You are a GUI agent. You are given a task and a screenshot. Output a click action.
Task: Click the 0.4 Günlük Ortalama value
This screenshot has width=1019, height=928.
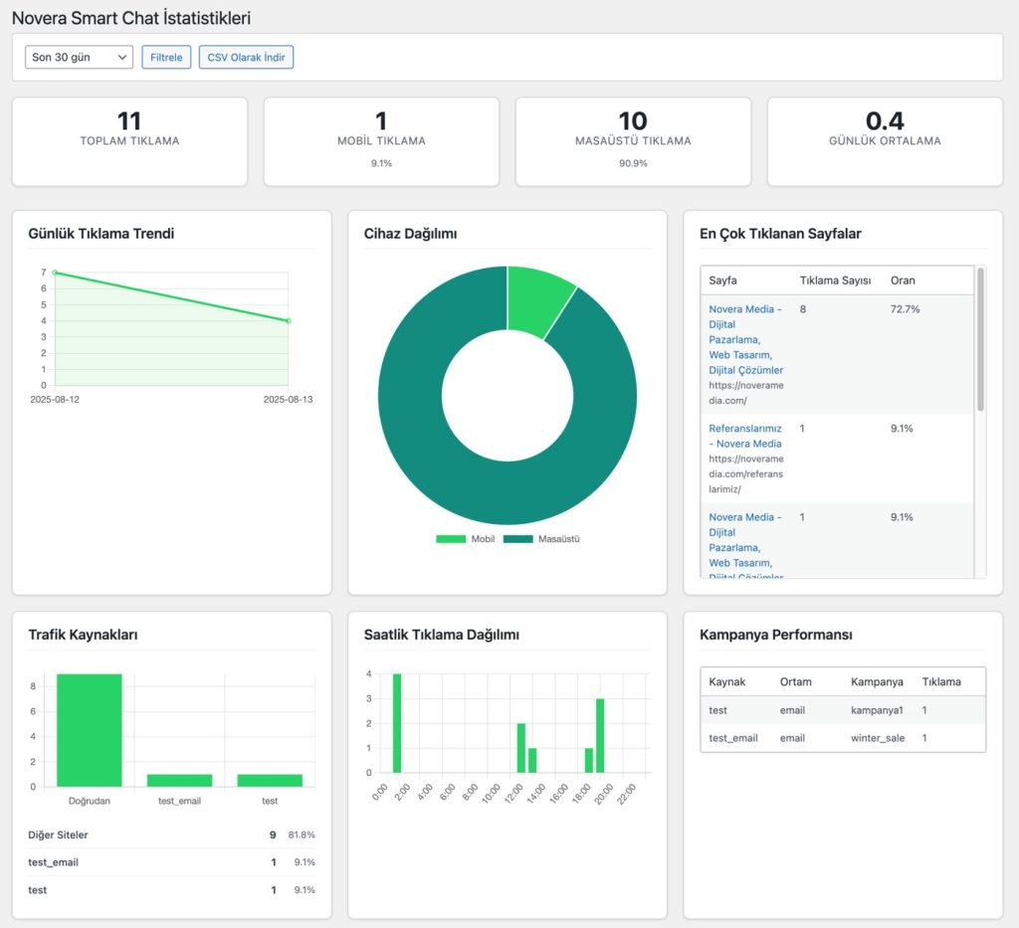point(885,120)
